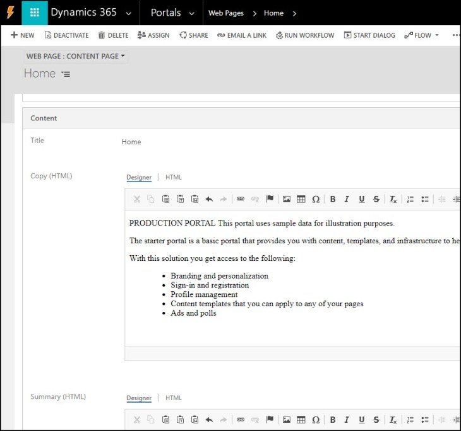Insert table in Copy editor

(301, 199)
